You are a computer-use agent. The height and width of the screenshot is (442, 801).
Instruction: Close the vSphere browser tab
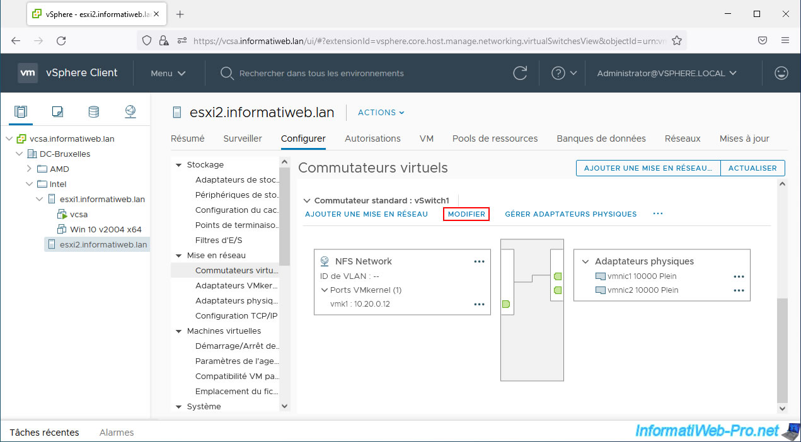pos(157,14)
